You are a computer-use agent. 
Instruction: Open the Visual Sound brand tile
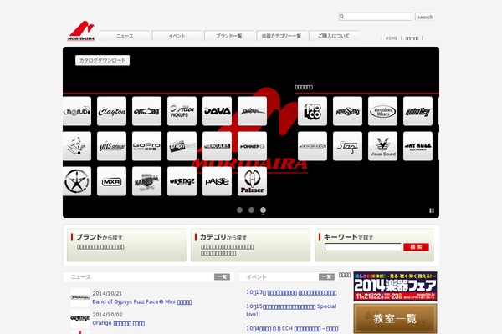[x=382, y=146]
